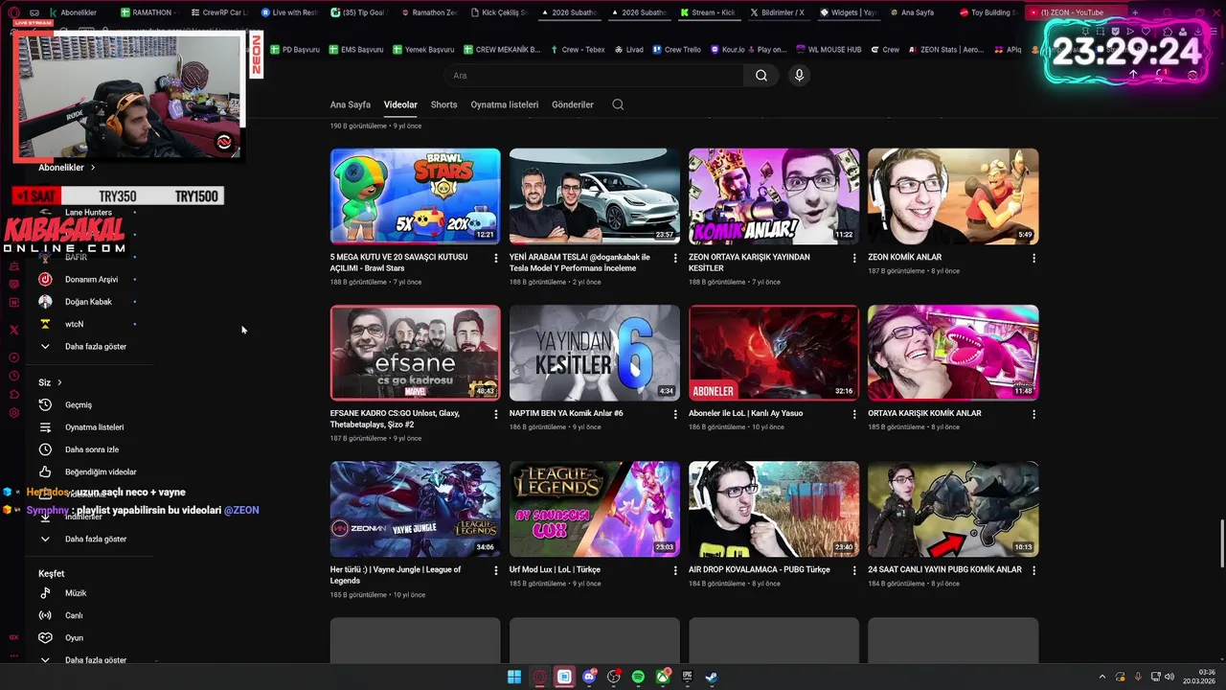This screenshot has width=1226, height=690.
Task: Open options menu for YENİ ARABAM TESLA video
Action: point(675,258)
